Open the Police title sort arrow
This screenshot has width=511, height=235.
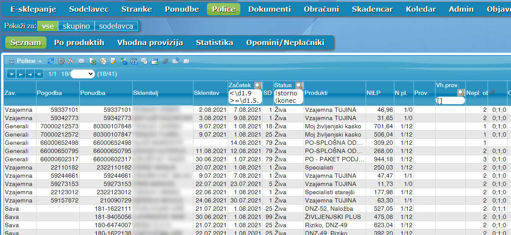click(x=40, y=61)
